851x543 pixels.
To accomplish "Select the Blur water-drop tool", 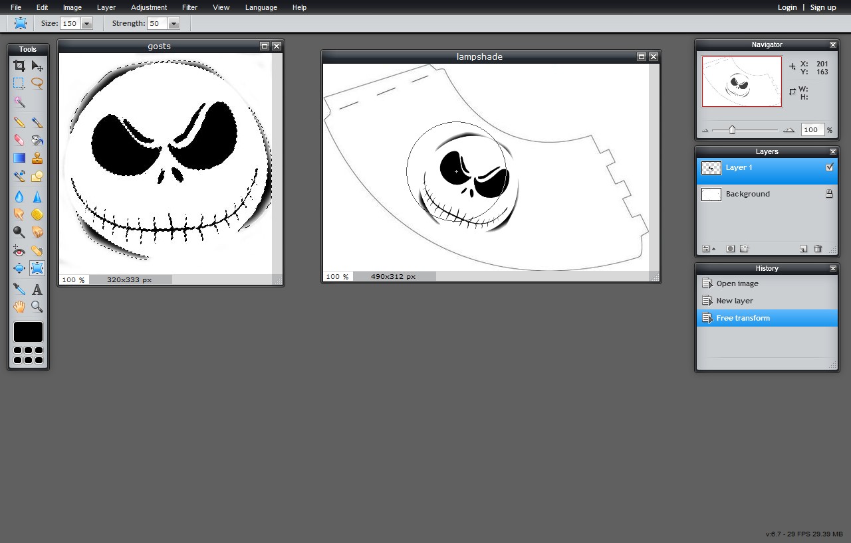I will pyautogui.click(x=19, y=196).
